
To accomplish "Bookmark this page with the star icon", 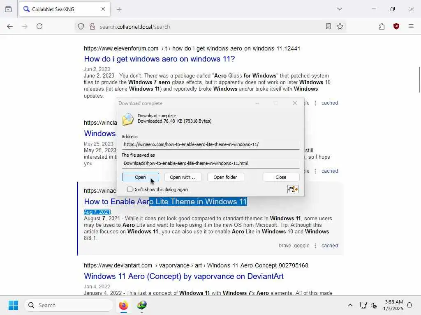I will [x=340, y=26].
